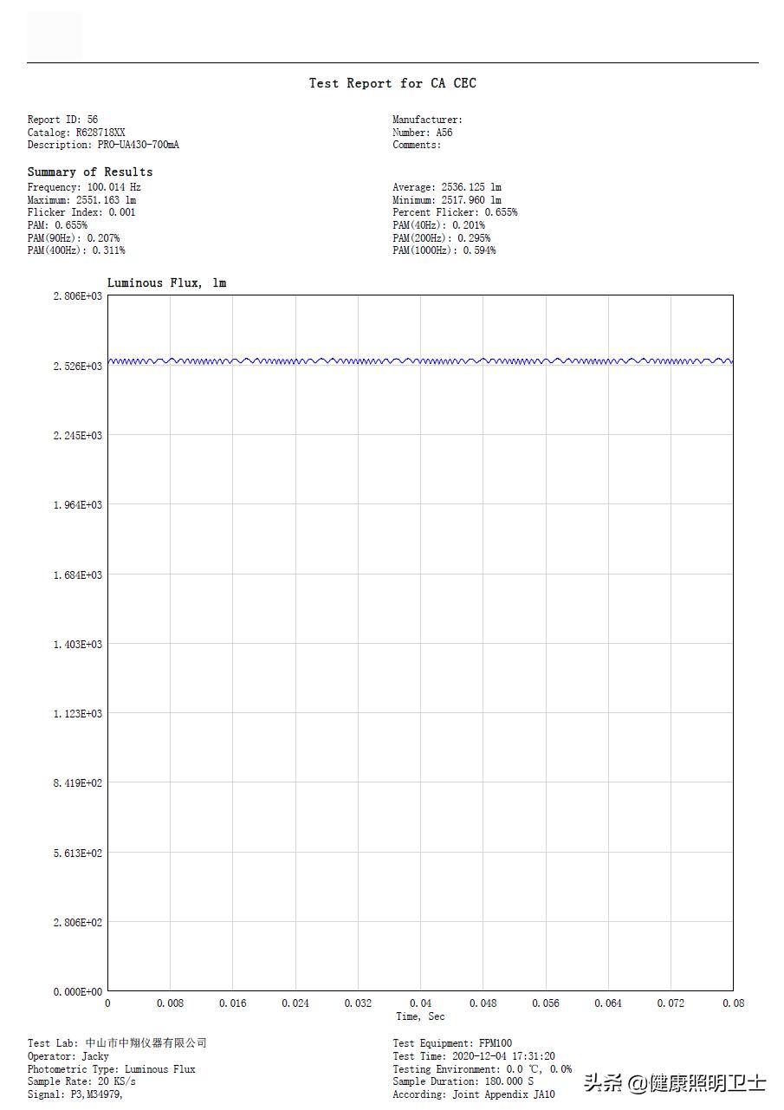Select the 'Description: PRO-UA430-700mA' line

tap(103, 145)
